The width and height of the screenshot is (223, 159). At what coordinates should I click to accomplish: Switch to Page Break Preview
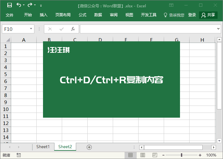click(155, 155)
